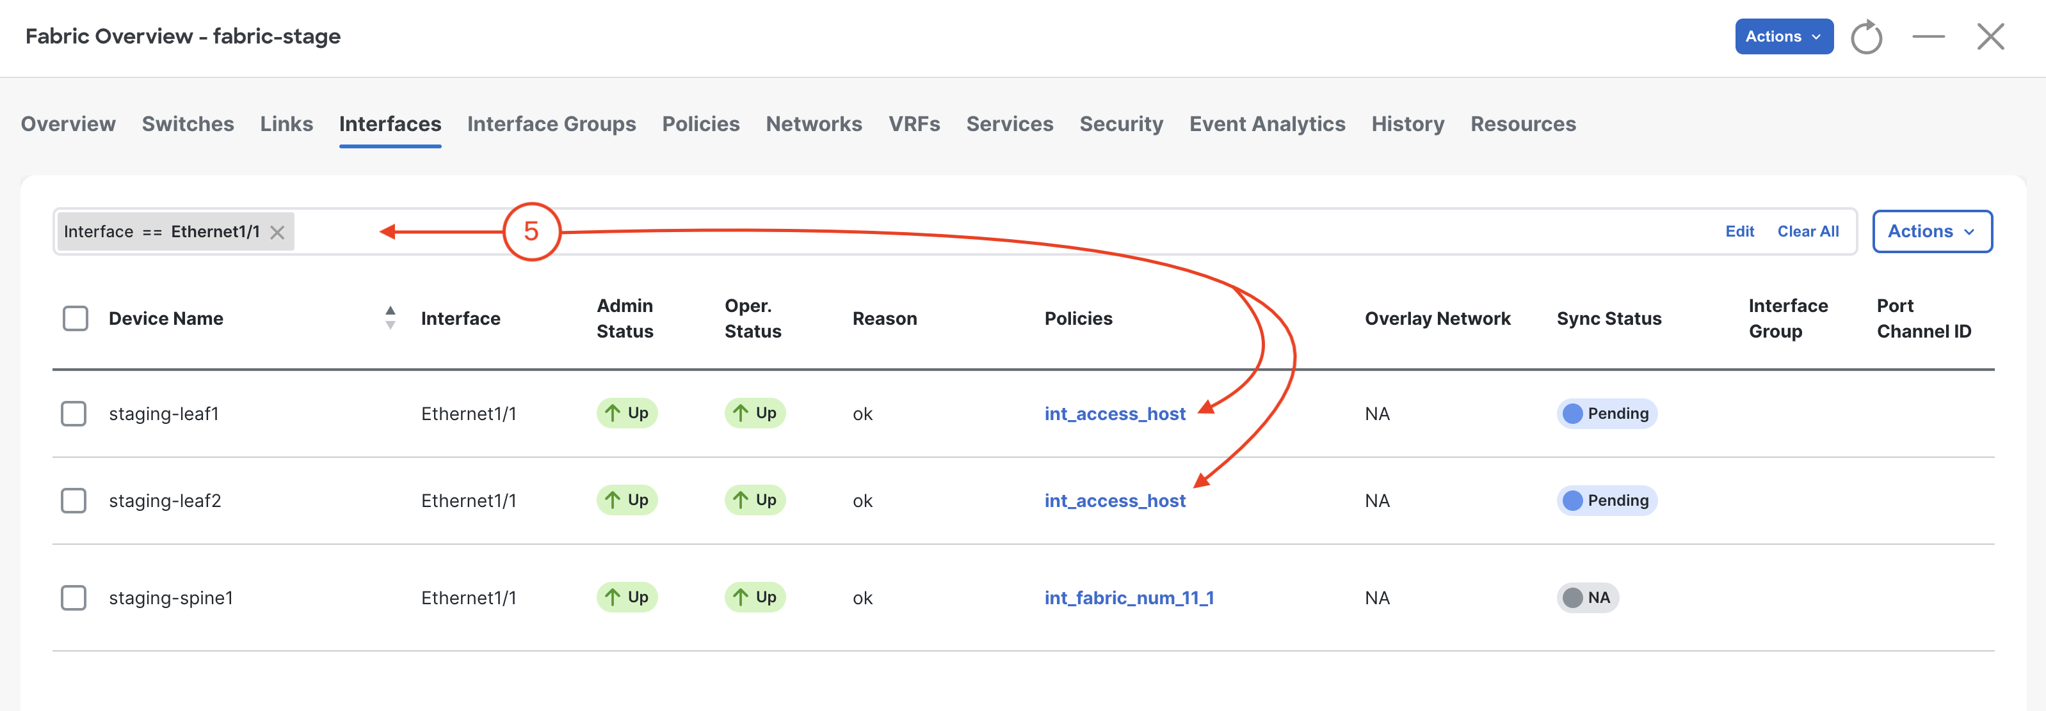Click the NA sync status badge for staging-spine1

[x=1587, y=598]
